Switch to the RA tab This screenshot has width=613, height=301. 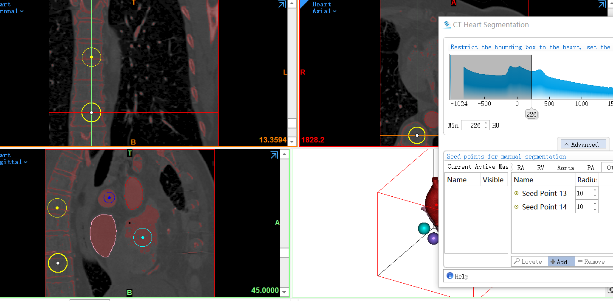(x=521, y=167)
